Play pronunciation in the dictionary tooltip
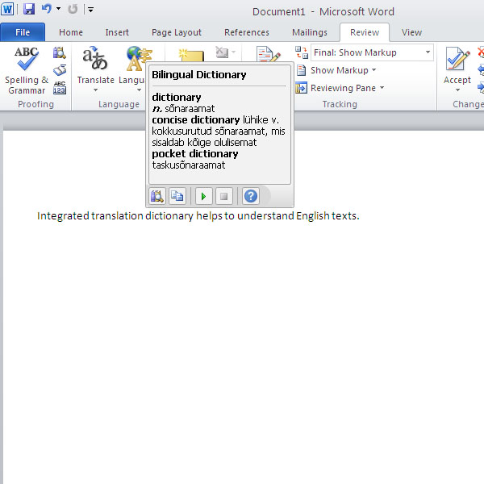 tap(204, 196)
